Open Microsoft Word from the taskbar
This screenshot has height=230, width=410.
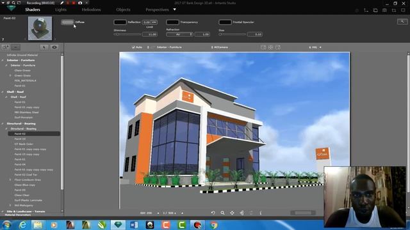(x=134, y=225)
